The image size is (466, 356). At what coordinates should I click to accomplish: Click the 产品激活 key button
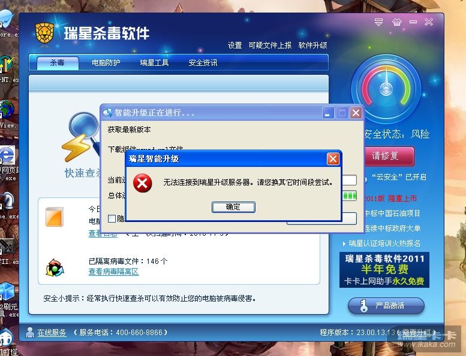tap(386, 306)
